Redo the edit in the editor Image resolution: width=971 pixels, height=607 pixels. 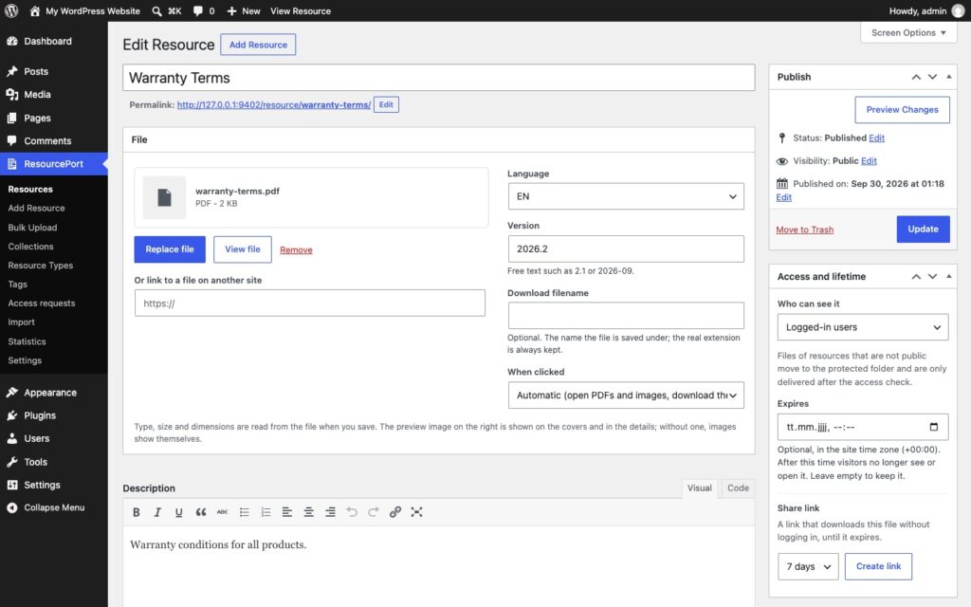tap(374, 512)
